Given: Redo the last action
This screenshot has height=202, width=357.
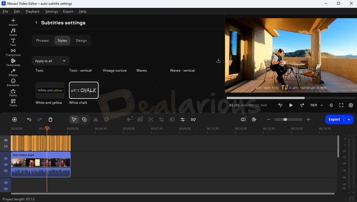Looking at the screenshot, I should click(x=40, y=119).
